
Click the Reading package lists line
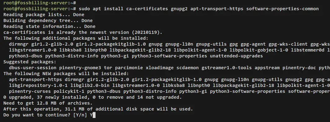tap(44, 15)
